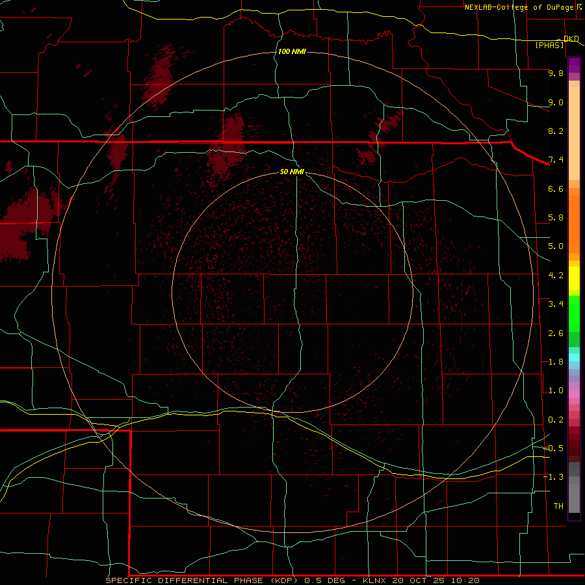Viewport: 585px width, 585px height.
Task: Click the peach segment of color bar
Action: click(x=574, y=133)
